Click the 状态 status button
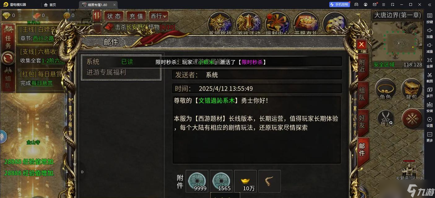The image size is (435, 198). [x=114, y=16]
